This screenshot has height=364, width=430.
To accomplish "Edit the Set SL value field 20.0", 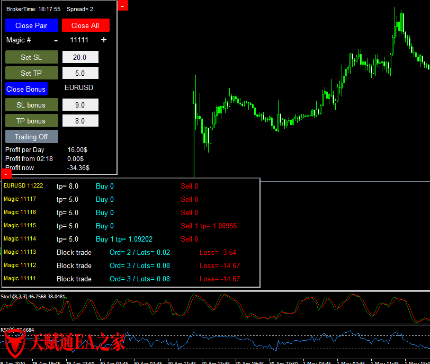I will pos(80,57).
